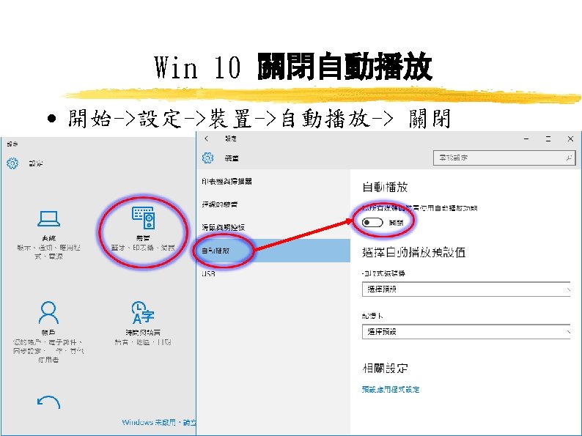Maximize the Devices settings window
The width and height of the screenshot is (582, 436).
[x=548, y=138]
